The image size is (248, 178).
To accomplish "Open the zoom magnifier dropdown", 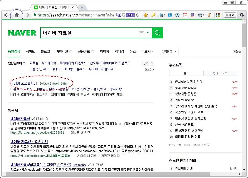I will pyautogui.click(x=201, y=15).
